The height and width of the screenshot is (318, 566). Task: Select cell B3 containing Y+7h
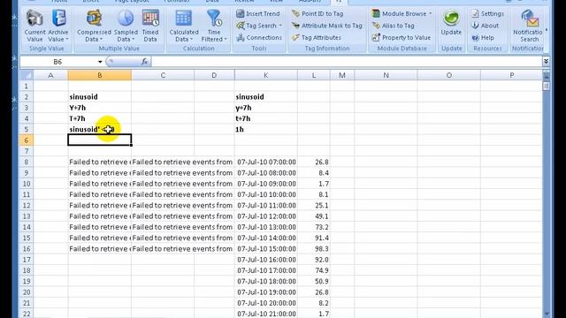(x=100, y=108)
